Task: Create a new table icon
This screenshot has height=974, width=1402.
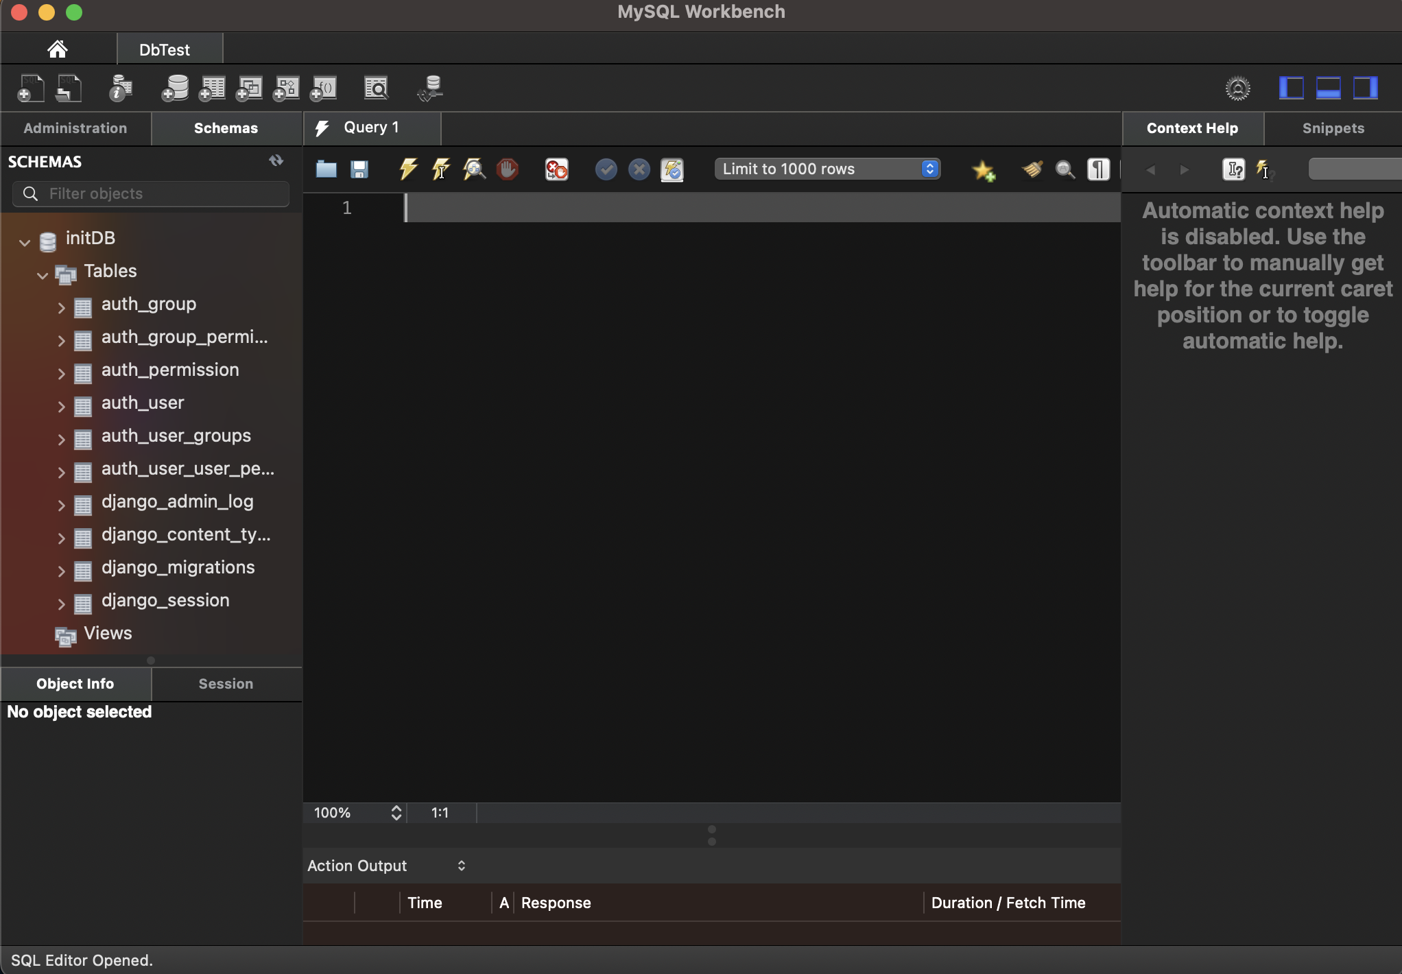Action: 212,88
